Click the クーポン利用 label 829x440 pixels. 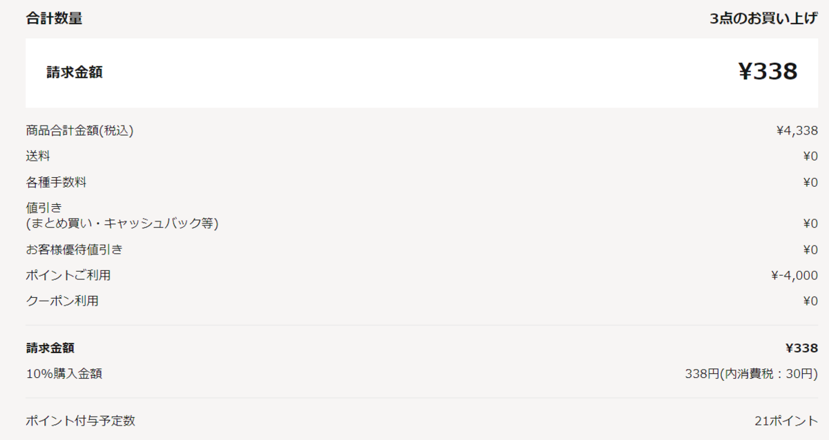pyautogui.click(x=62, y=301)
